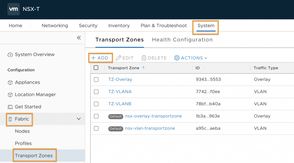This screenshot has height=163, width=294.
Task: Select the System tab
Action: coord(206,26)
